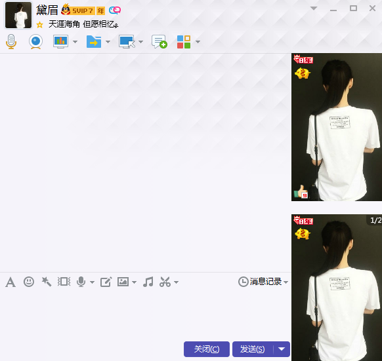Click lower photo golden pig icon
The height and width of the screenshot is (361, 382).
(303, 235)
